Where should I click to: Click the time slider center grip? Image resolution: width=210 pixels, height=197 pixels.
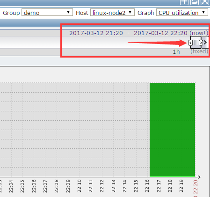point(196,43)
